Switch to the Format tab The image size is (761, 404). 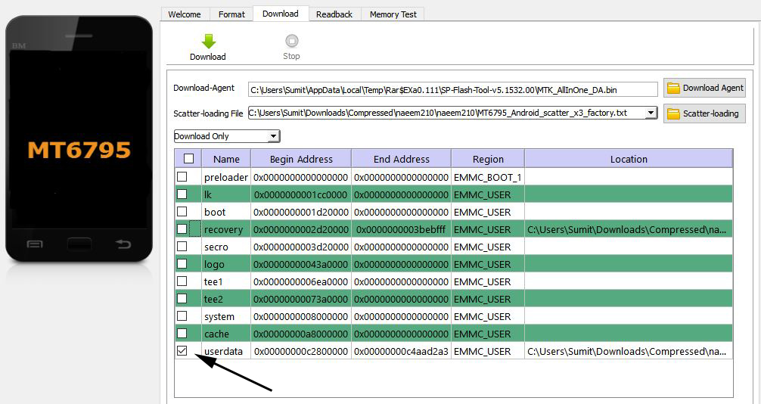pyautogui.click(x=231, y=14)
